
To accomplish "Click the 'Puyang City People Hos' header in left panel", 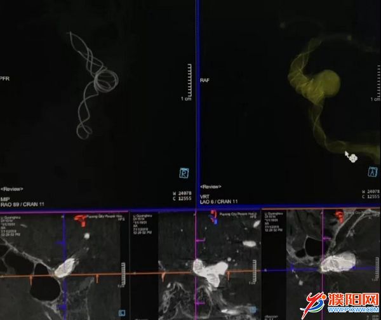I will pyautogui.click(x=104, y=217).
